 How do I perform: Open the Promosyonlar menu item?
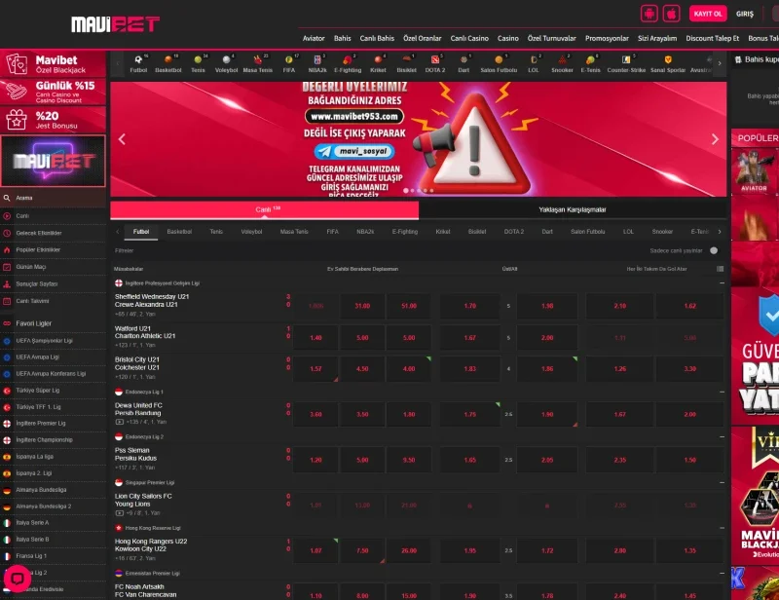[x=607, y=38]
